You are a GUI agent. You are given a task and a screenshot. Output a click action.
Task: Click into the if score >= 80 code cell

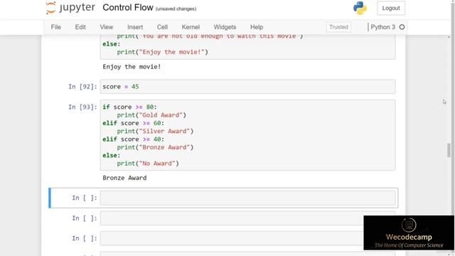247,135
